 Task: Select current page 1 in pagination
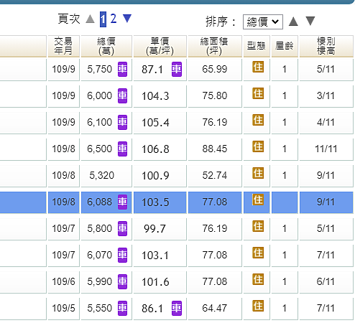coord(103,19)
